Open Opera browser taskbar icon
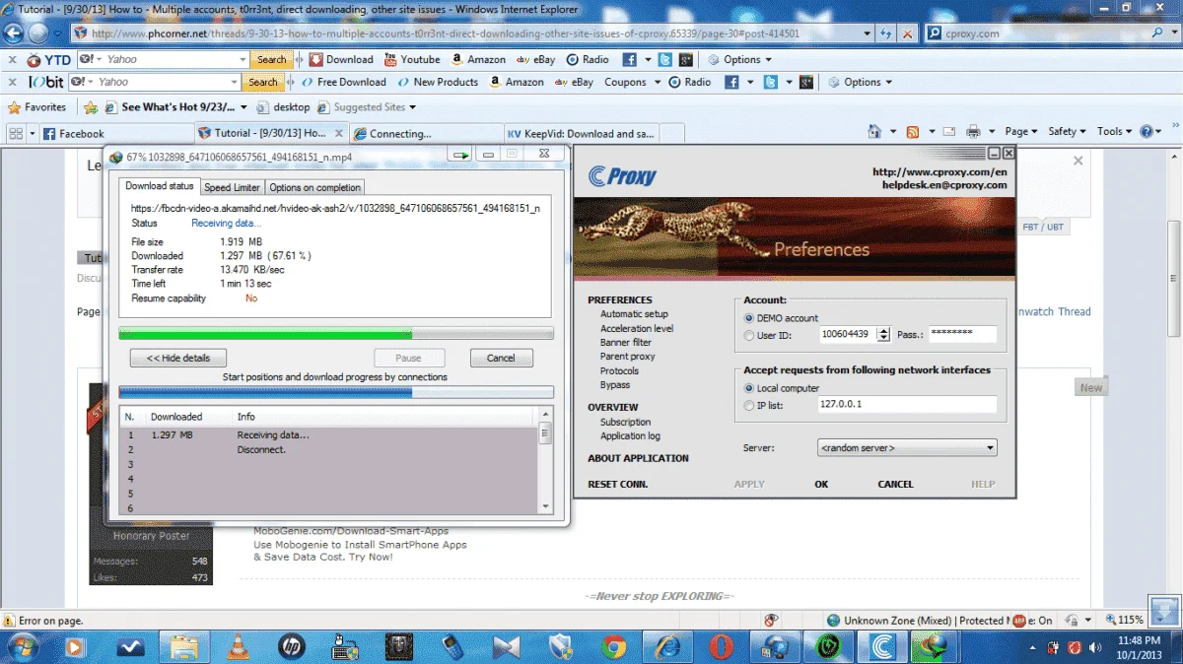The image size is (1183, 664). pos(722,647)
